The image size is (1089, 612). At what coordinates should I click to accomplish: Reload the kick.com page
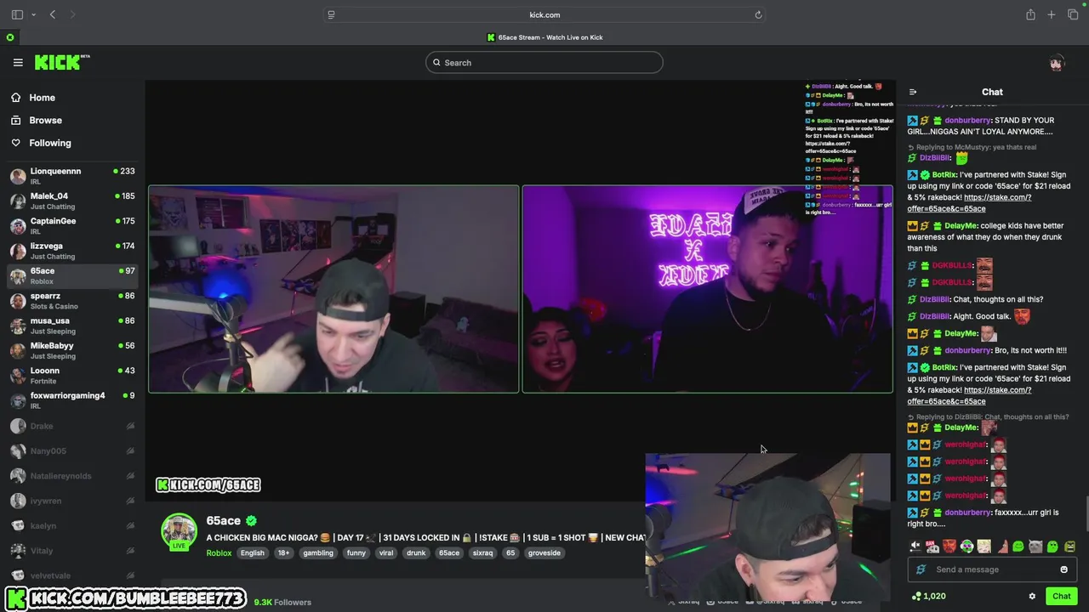(x=758, y=14)
